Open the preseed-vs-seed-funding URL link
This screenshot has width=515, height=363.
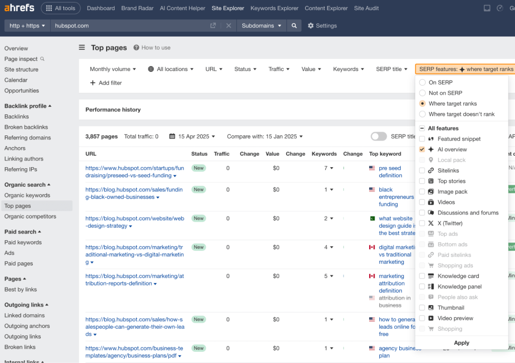click(135, 172)
